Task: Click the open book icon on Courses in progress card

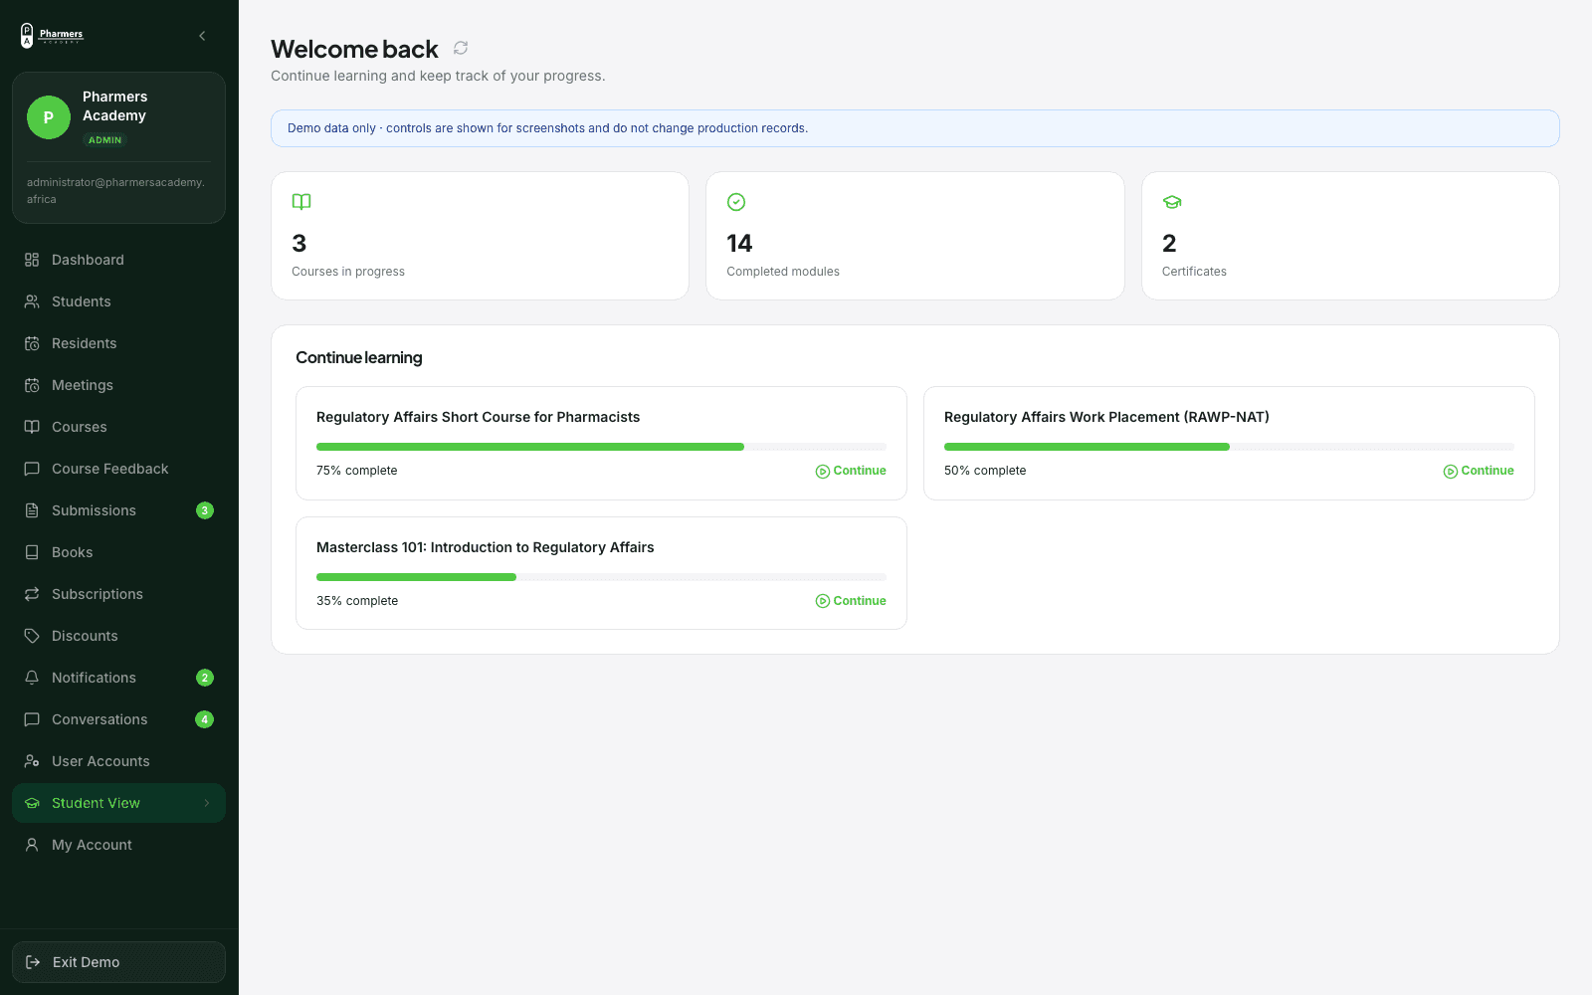Action: pyautogui.click(x=301, y=202)
